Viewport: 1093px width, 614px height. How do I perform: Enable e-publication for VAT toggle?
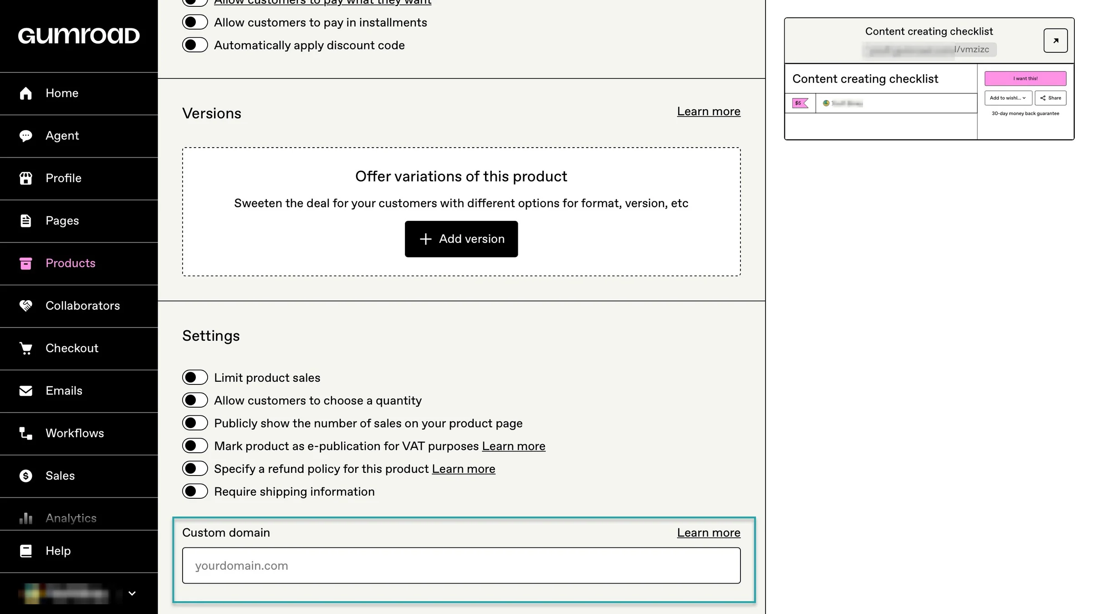click(195, 446)
